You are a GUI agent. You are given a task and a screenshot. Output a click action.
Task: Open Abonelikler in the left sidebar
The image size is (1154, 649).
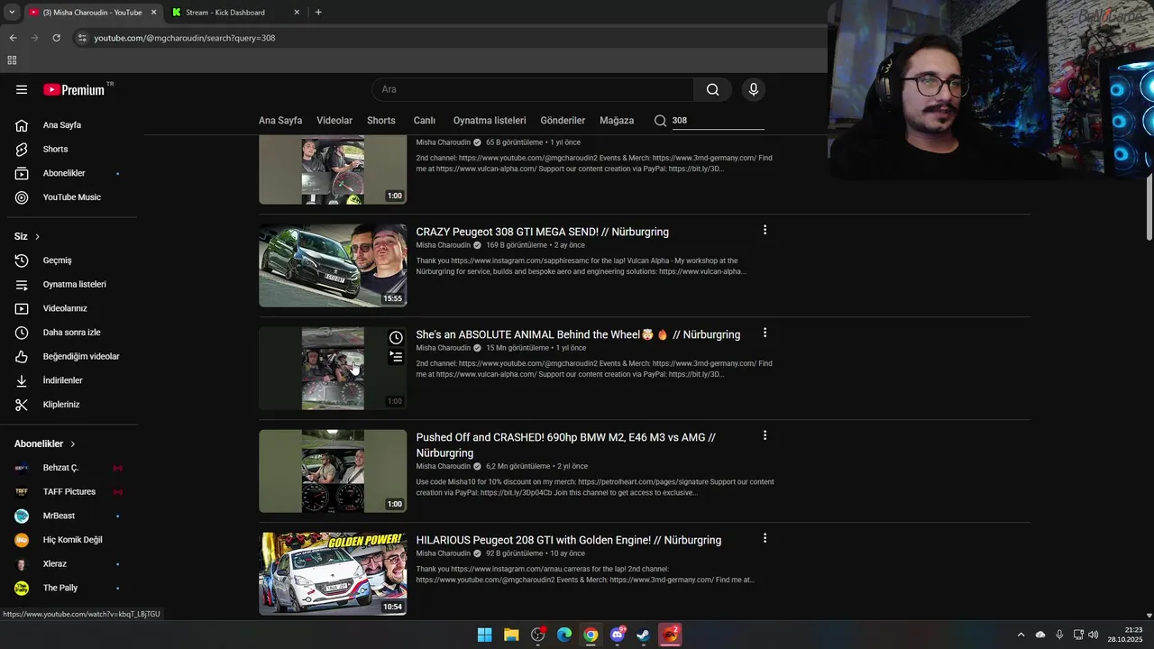[64, 173]
